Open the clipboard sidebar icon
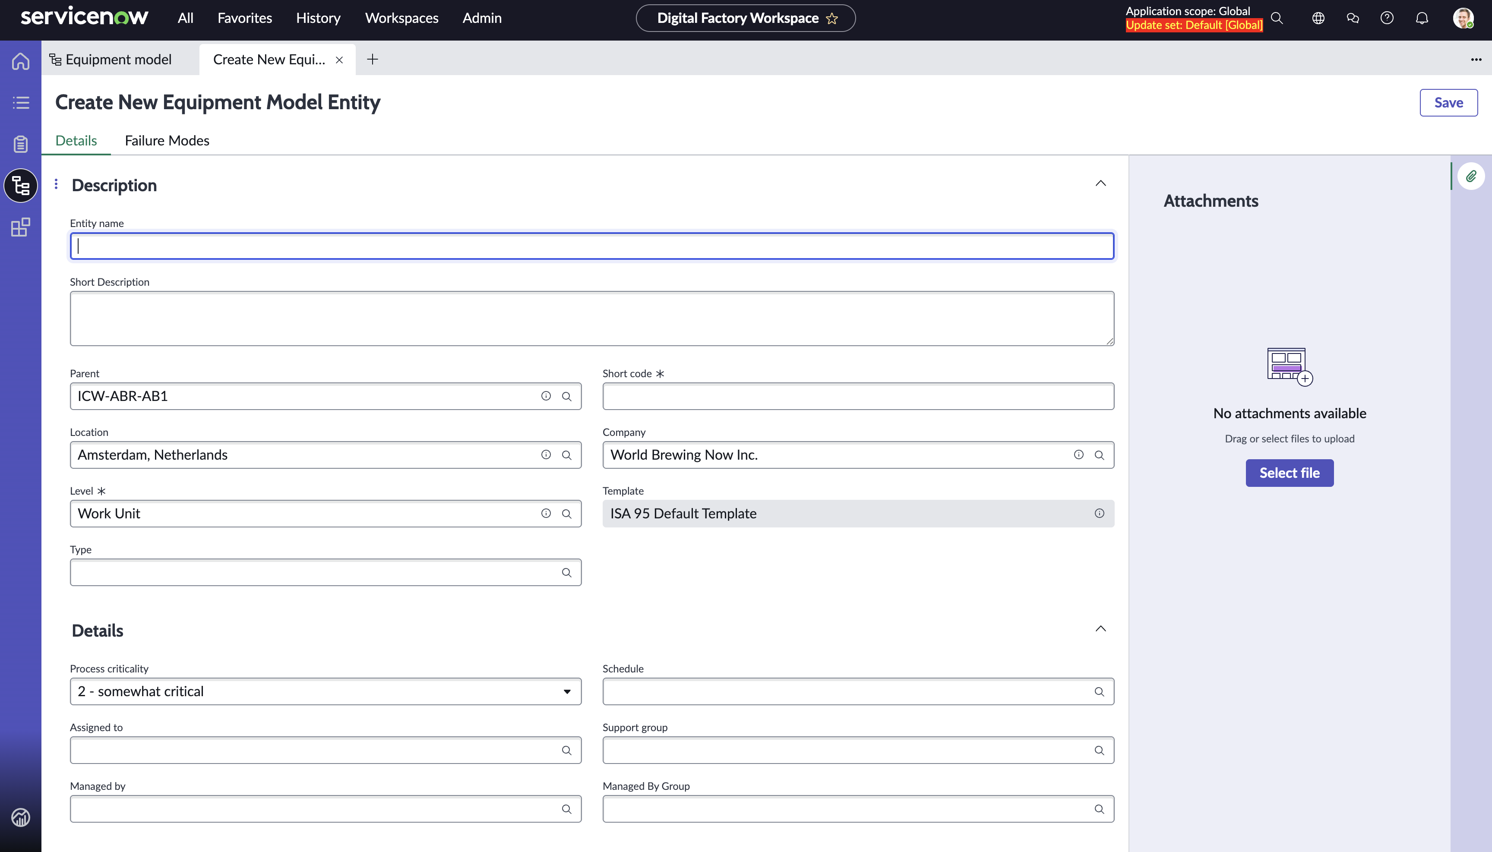Image resolution: width=1492 pixels, height=852 pixels. pyautogui.click(x=20, y=144)
